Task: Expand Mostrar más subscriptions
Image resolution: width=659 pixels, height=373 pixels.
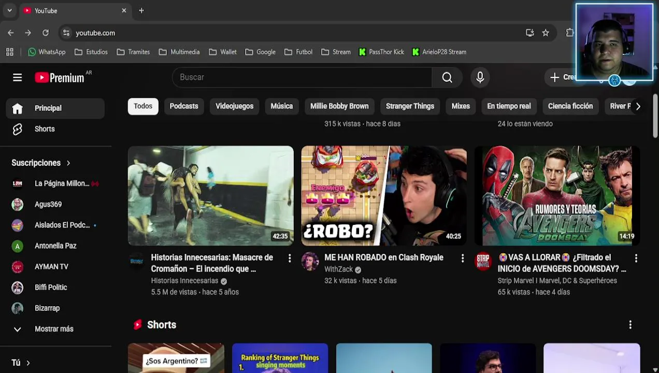Action: pos(55,329)
